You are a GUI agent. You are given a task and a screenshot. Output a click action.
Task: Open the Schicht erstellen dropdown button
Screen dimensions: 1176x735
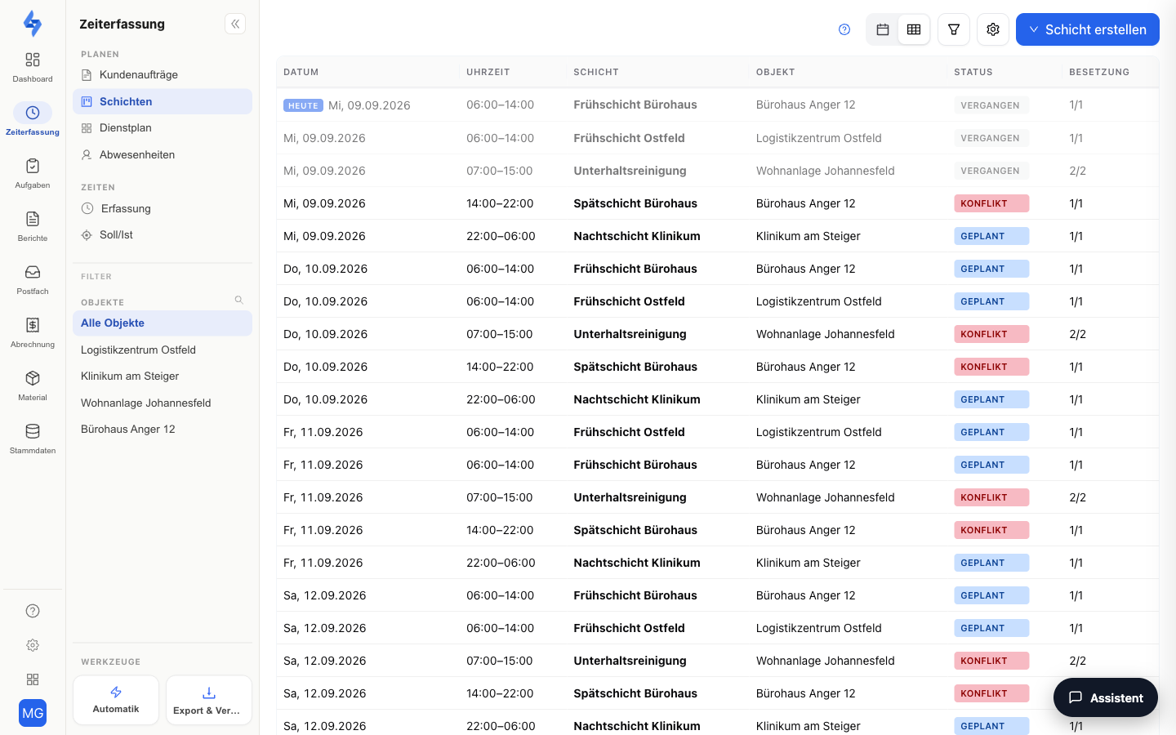pyautogui.click(x=1088, y=29)
